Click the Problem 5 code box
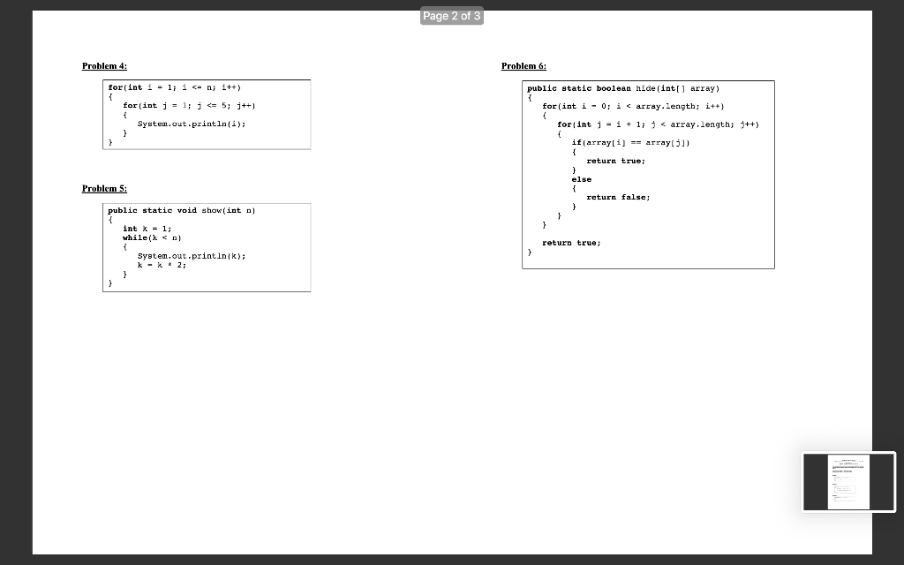The height and width of the screenshot is (565, 904). (207, 247)
